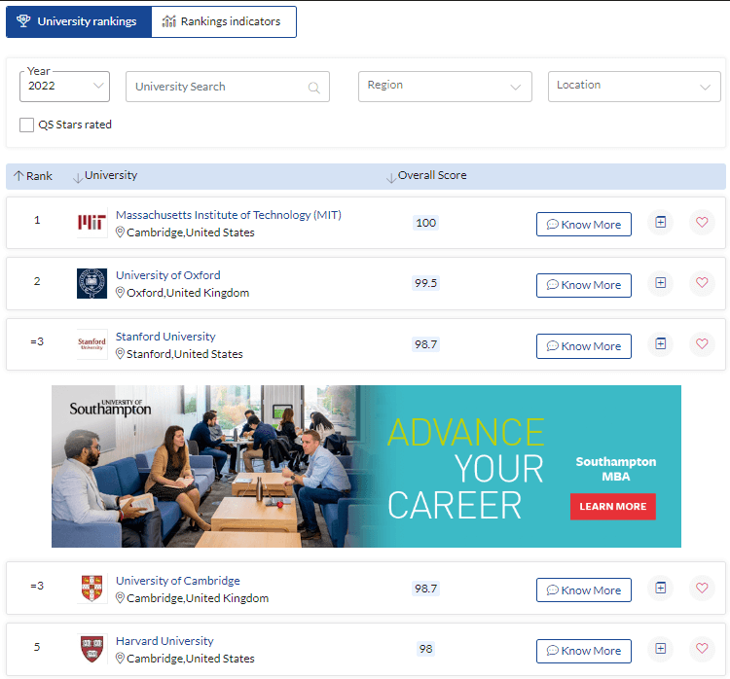The width and height of the screenshot is (730, 679).
Task: Click the chart icon on Rankings indicators
Action: point(168,21)
